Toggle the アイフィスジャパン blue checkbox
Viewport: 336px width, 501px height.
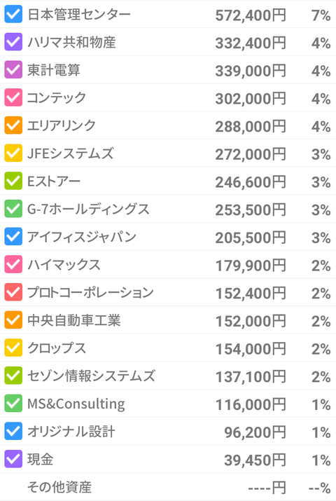click(x=13, y=236)
